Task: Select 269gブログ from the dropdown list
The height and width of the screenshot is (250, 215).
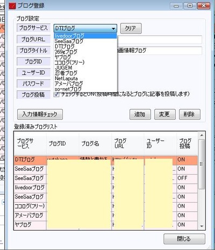Action: pyautogui.click(x=85, y=52)
